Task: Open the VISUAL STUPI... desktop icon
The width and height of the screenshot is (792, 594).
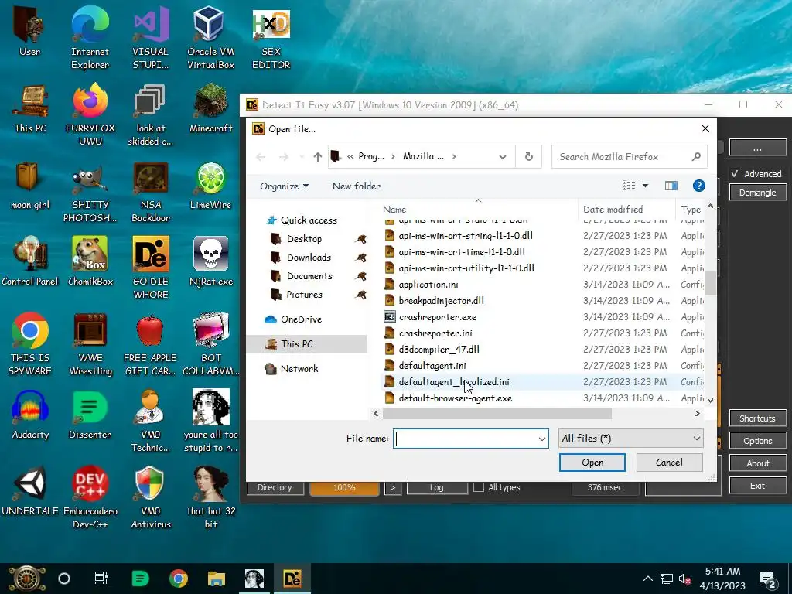Action: point(151,39)
